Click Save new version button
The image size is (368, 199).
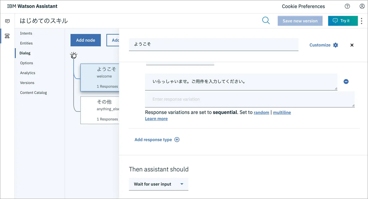[300, 21]
